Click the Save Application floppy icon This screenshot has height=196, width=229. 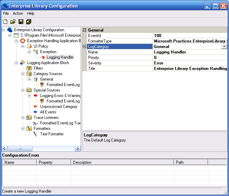click(x=21, y=22)
